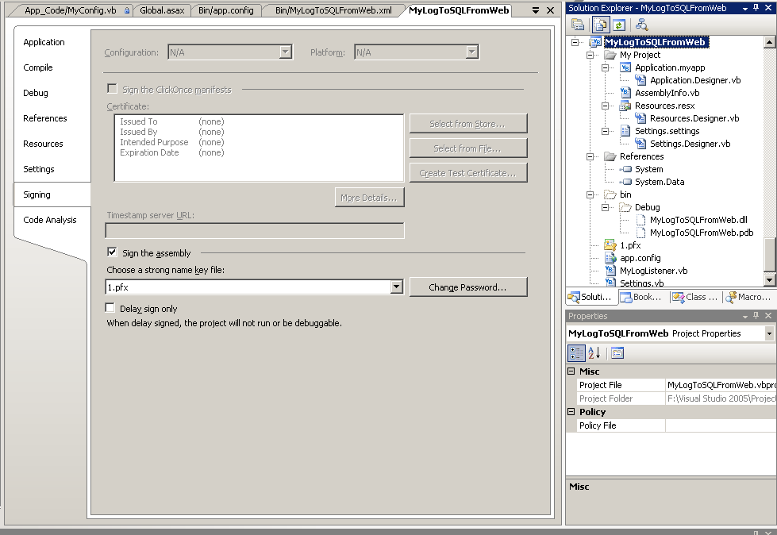Viewport: 777px width, 535px height.
Task: Collapse the Resources.resx tree node
Action: point(605,106)
